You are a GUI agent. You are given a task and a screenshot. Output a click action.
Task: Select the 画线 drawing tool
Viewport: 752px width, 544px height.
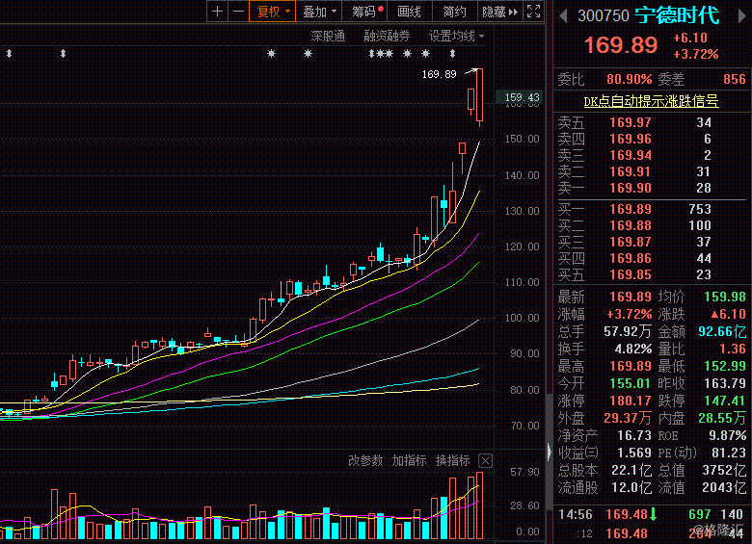[409, 11]
